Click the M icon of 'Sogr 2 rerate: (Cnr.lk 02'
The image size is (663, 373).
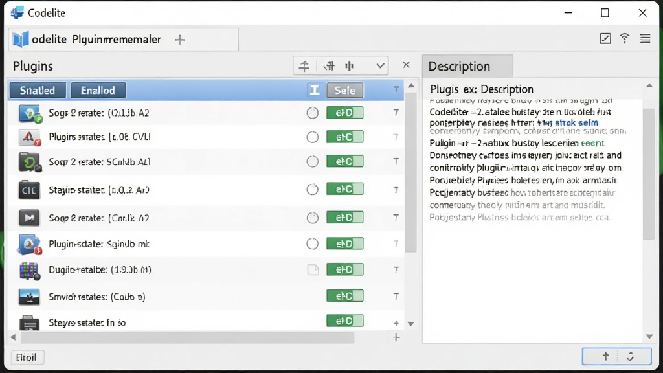click(29, 218)
